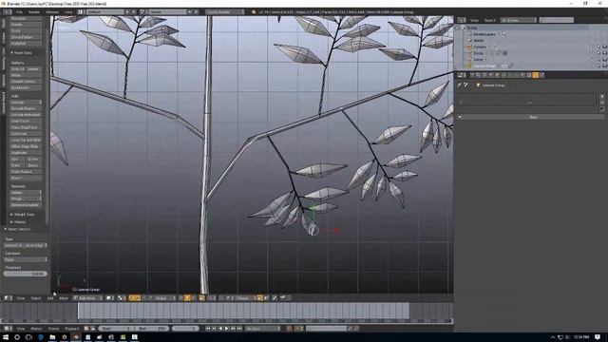
Task: Toggle limit selection to visible
Action: click(x=201, y=298)
